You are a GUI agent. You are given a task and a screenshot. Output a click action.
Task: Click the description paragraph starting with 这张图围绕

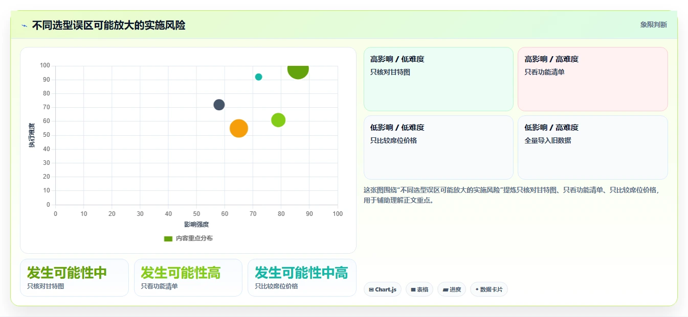512,195
